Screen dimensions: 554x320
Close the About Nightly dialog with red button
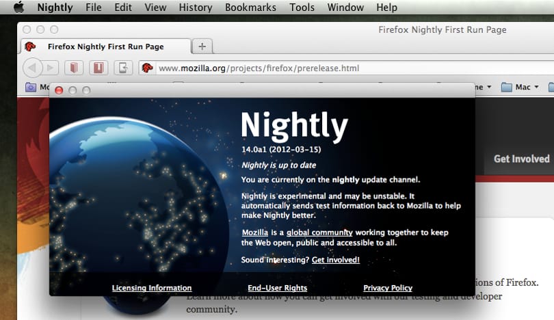click(x=59, y=90)
